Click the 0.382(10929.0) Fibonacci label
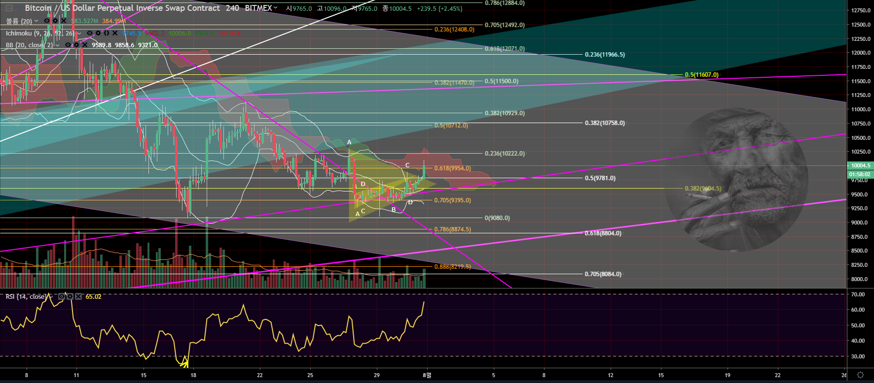Screen dimensions: 874x383 pos(505,113)
